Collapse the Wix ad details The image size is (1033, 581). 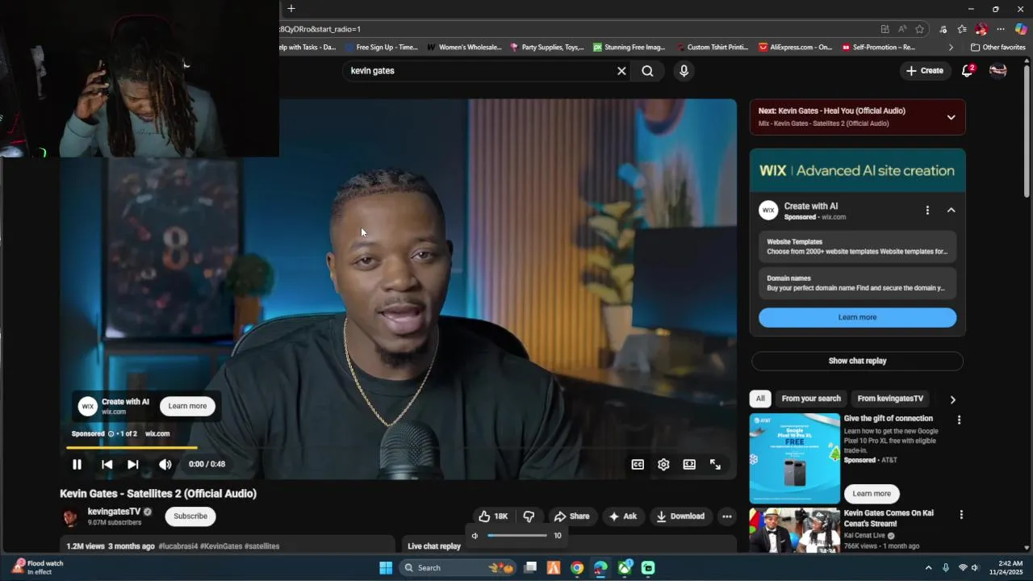pyautogui.click(x=951, y=210)
